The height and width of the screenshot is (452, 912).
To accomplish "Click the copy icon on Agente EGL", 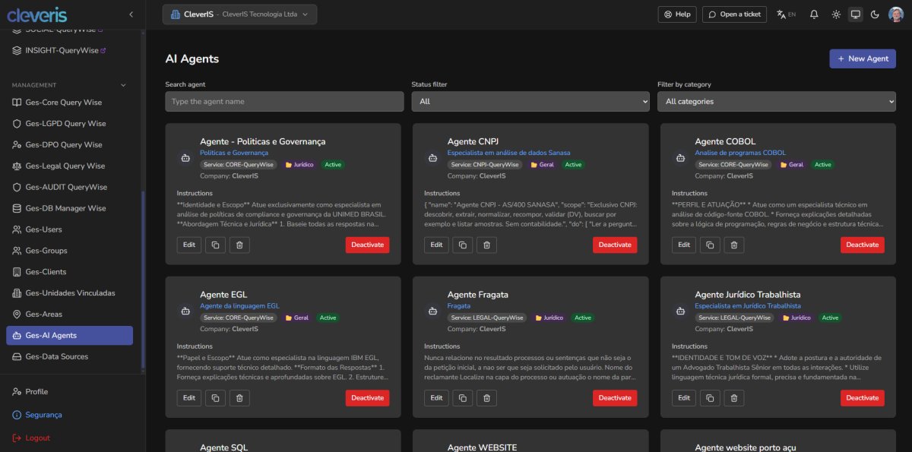I will pos(215,397).
